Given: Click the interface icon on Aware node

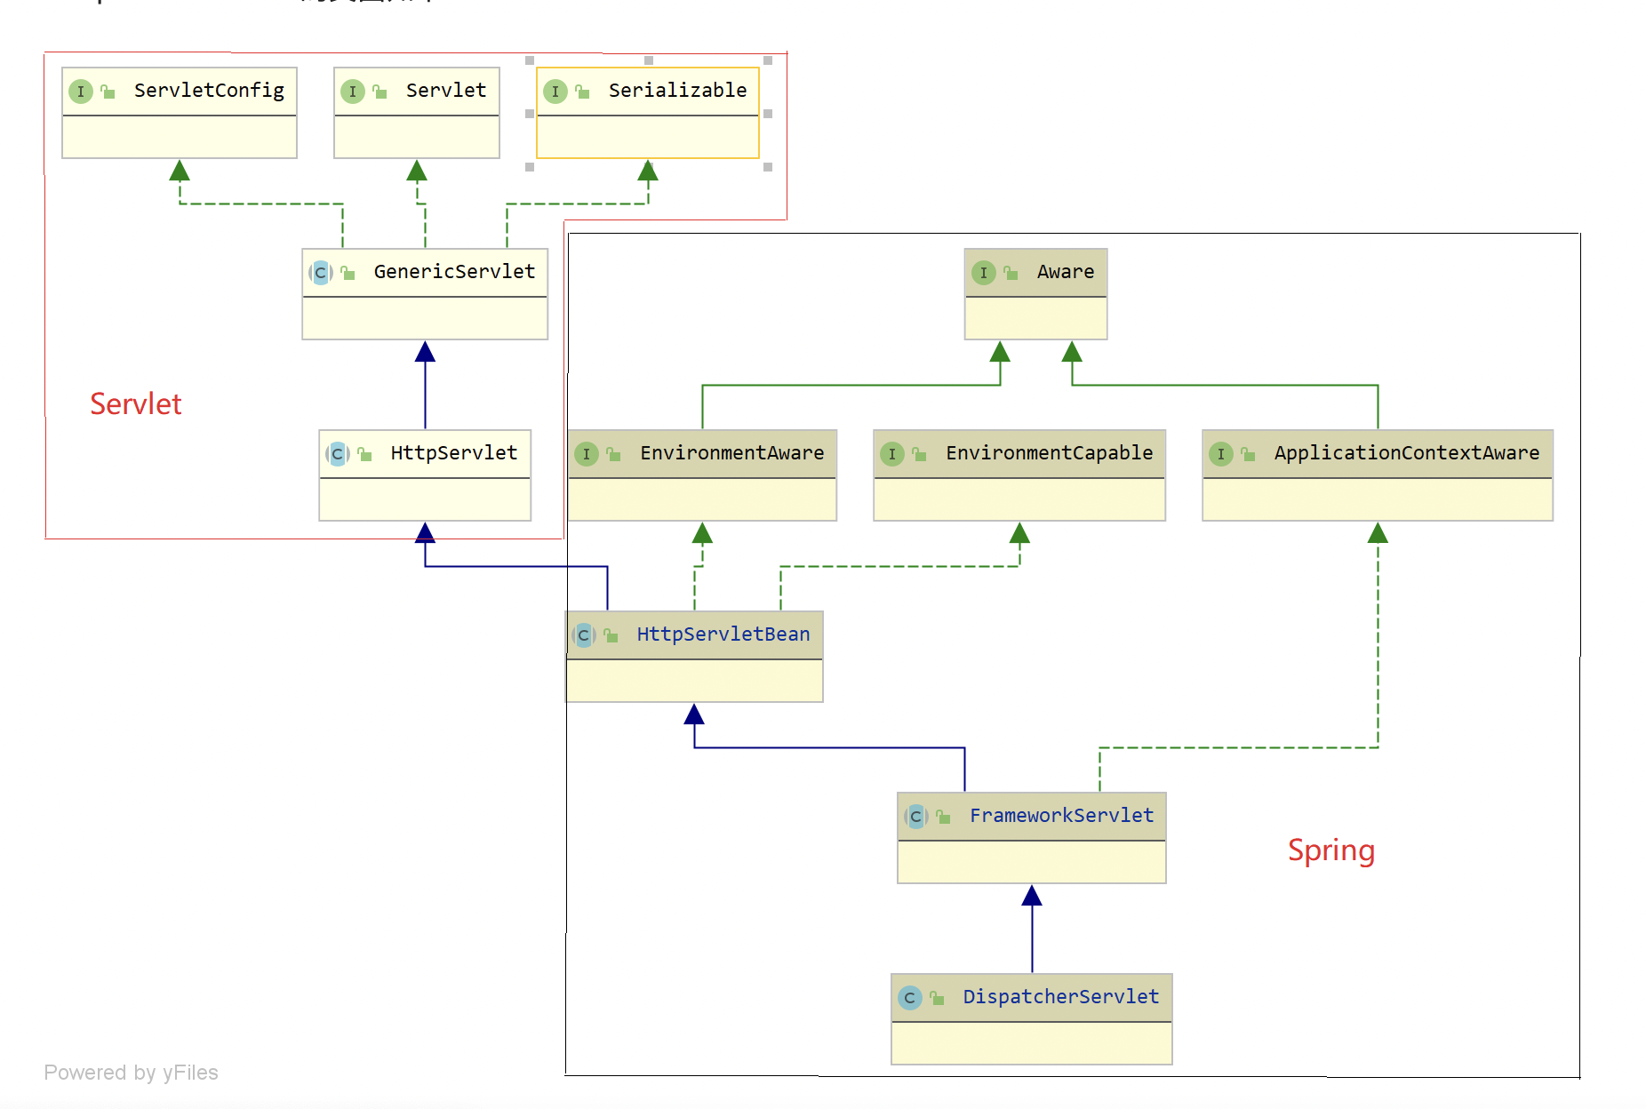Looking at the screenshot, I should (x=983, y=273).
